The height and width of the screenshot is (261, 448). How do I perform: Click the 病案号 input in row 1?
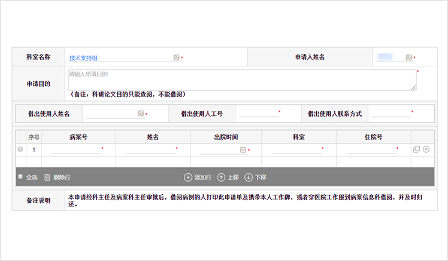(76, 150)
